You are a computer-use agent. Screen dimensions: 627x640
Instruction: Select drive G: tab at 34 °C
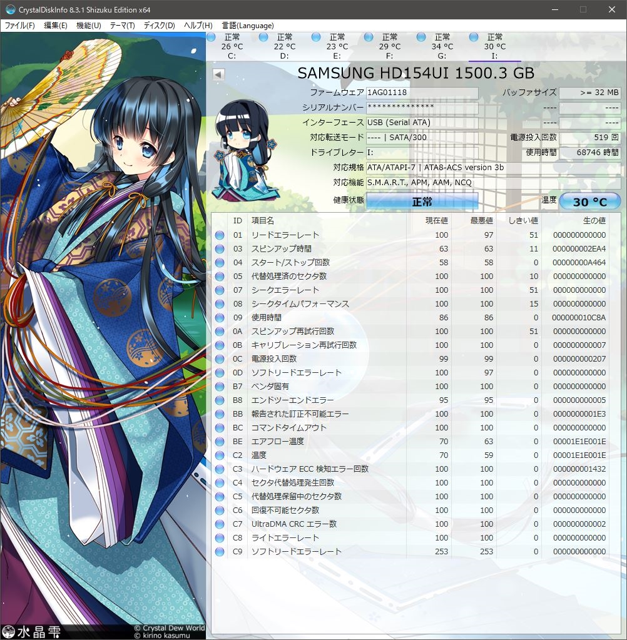click(x=442, y=46)
